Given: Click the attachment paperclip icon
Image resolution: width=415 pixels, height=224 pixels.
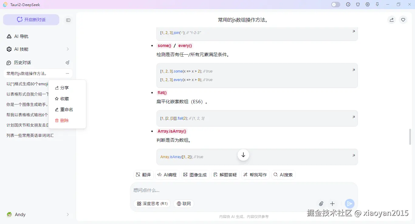Looking at the screenshot, I should tap(321, 204).
